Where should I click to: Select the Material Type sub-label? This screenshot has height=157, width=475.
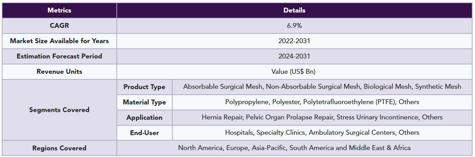point(144,102)
